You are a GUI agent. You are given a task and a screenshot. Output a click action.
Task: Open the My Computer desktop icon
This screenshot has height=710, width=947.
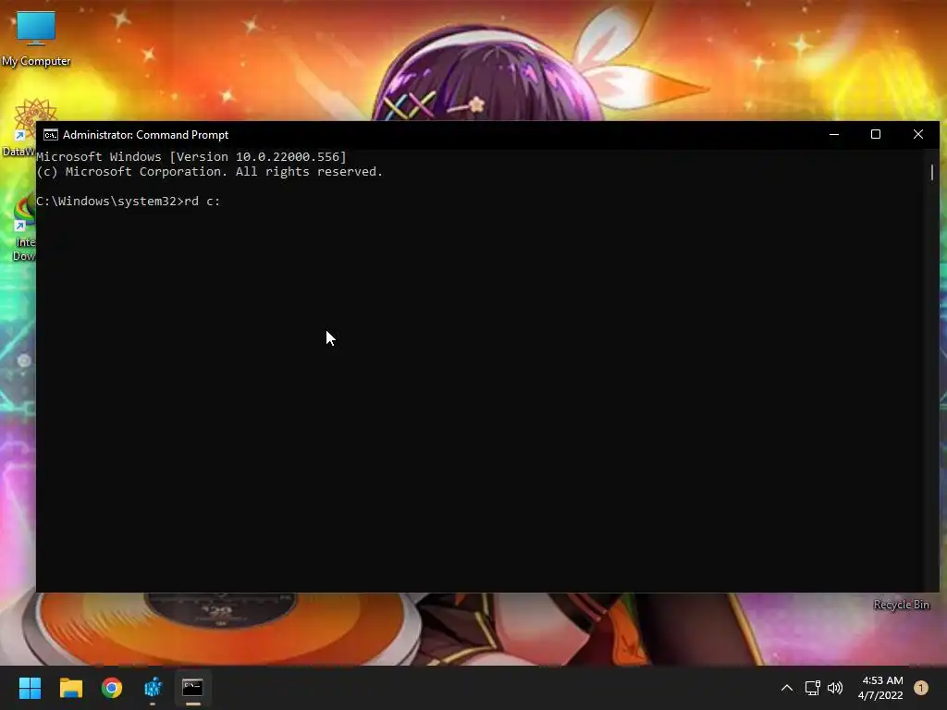click(36, 37)
